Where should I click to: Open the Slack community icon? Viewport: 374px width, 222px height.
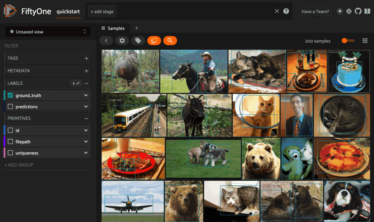point(349,11)
